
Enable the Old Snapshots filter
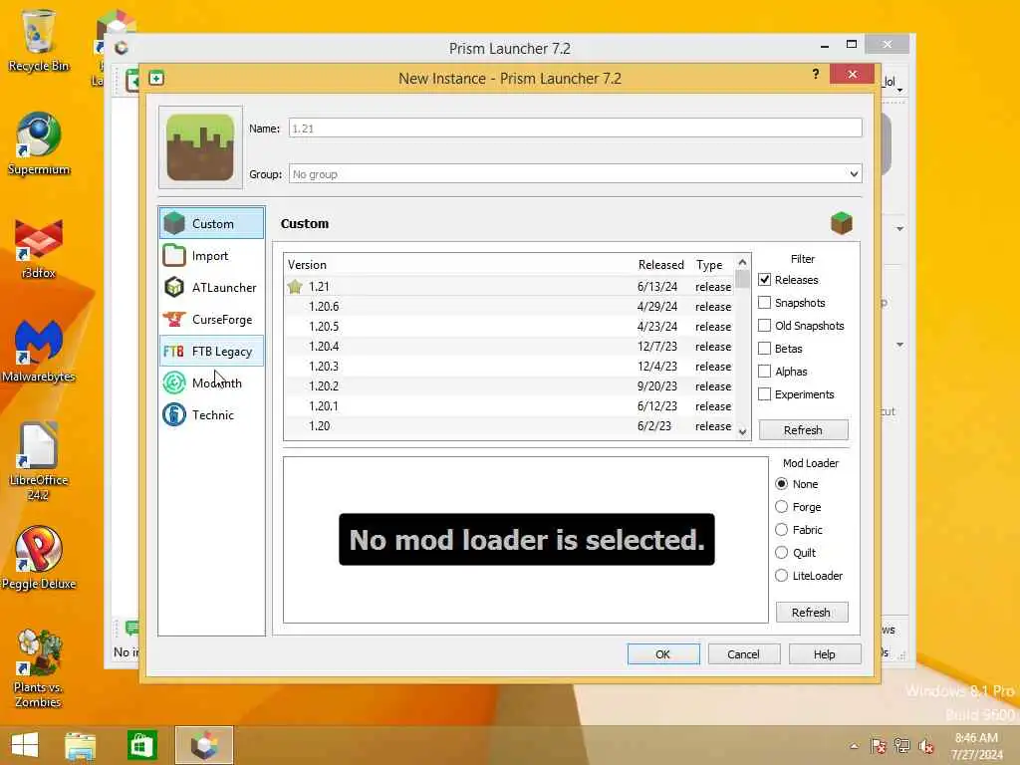[764, 326]
